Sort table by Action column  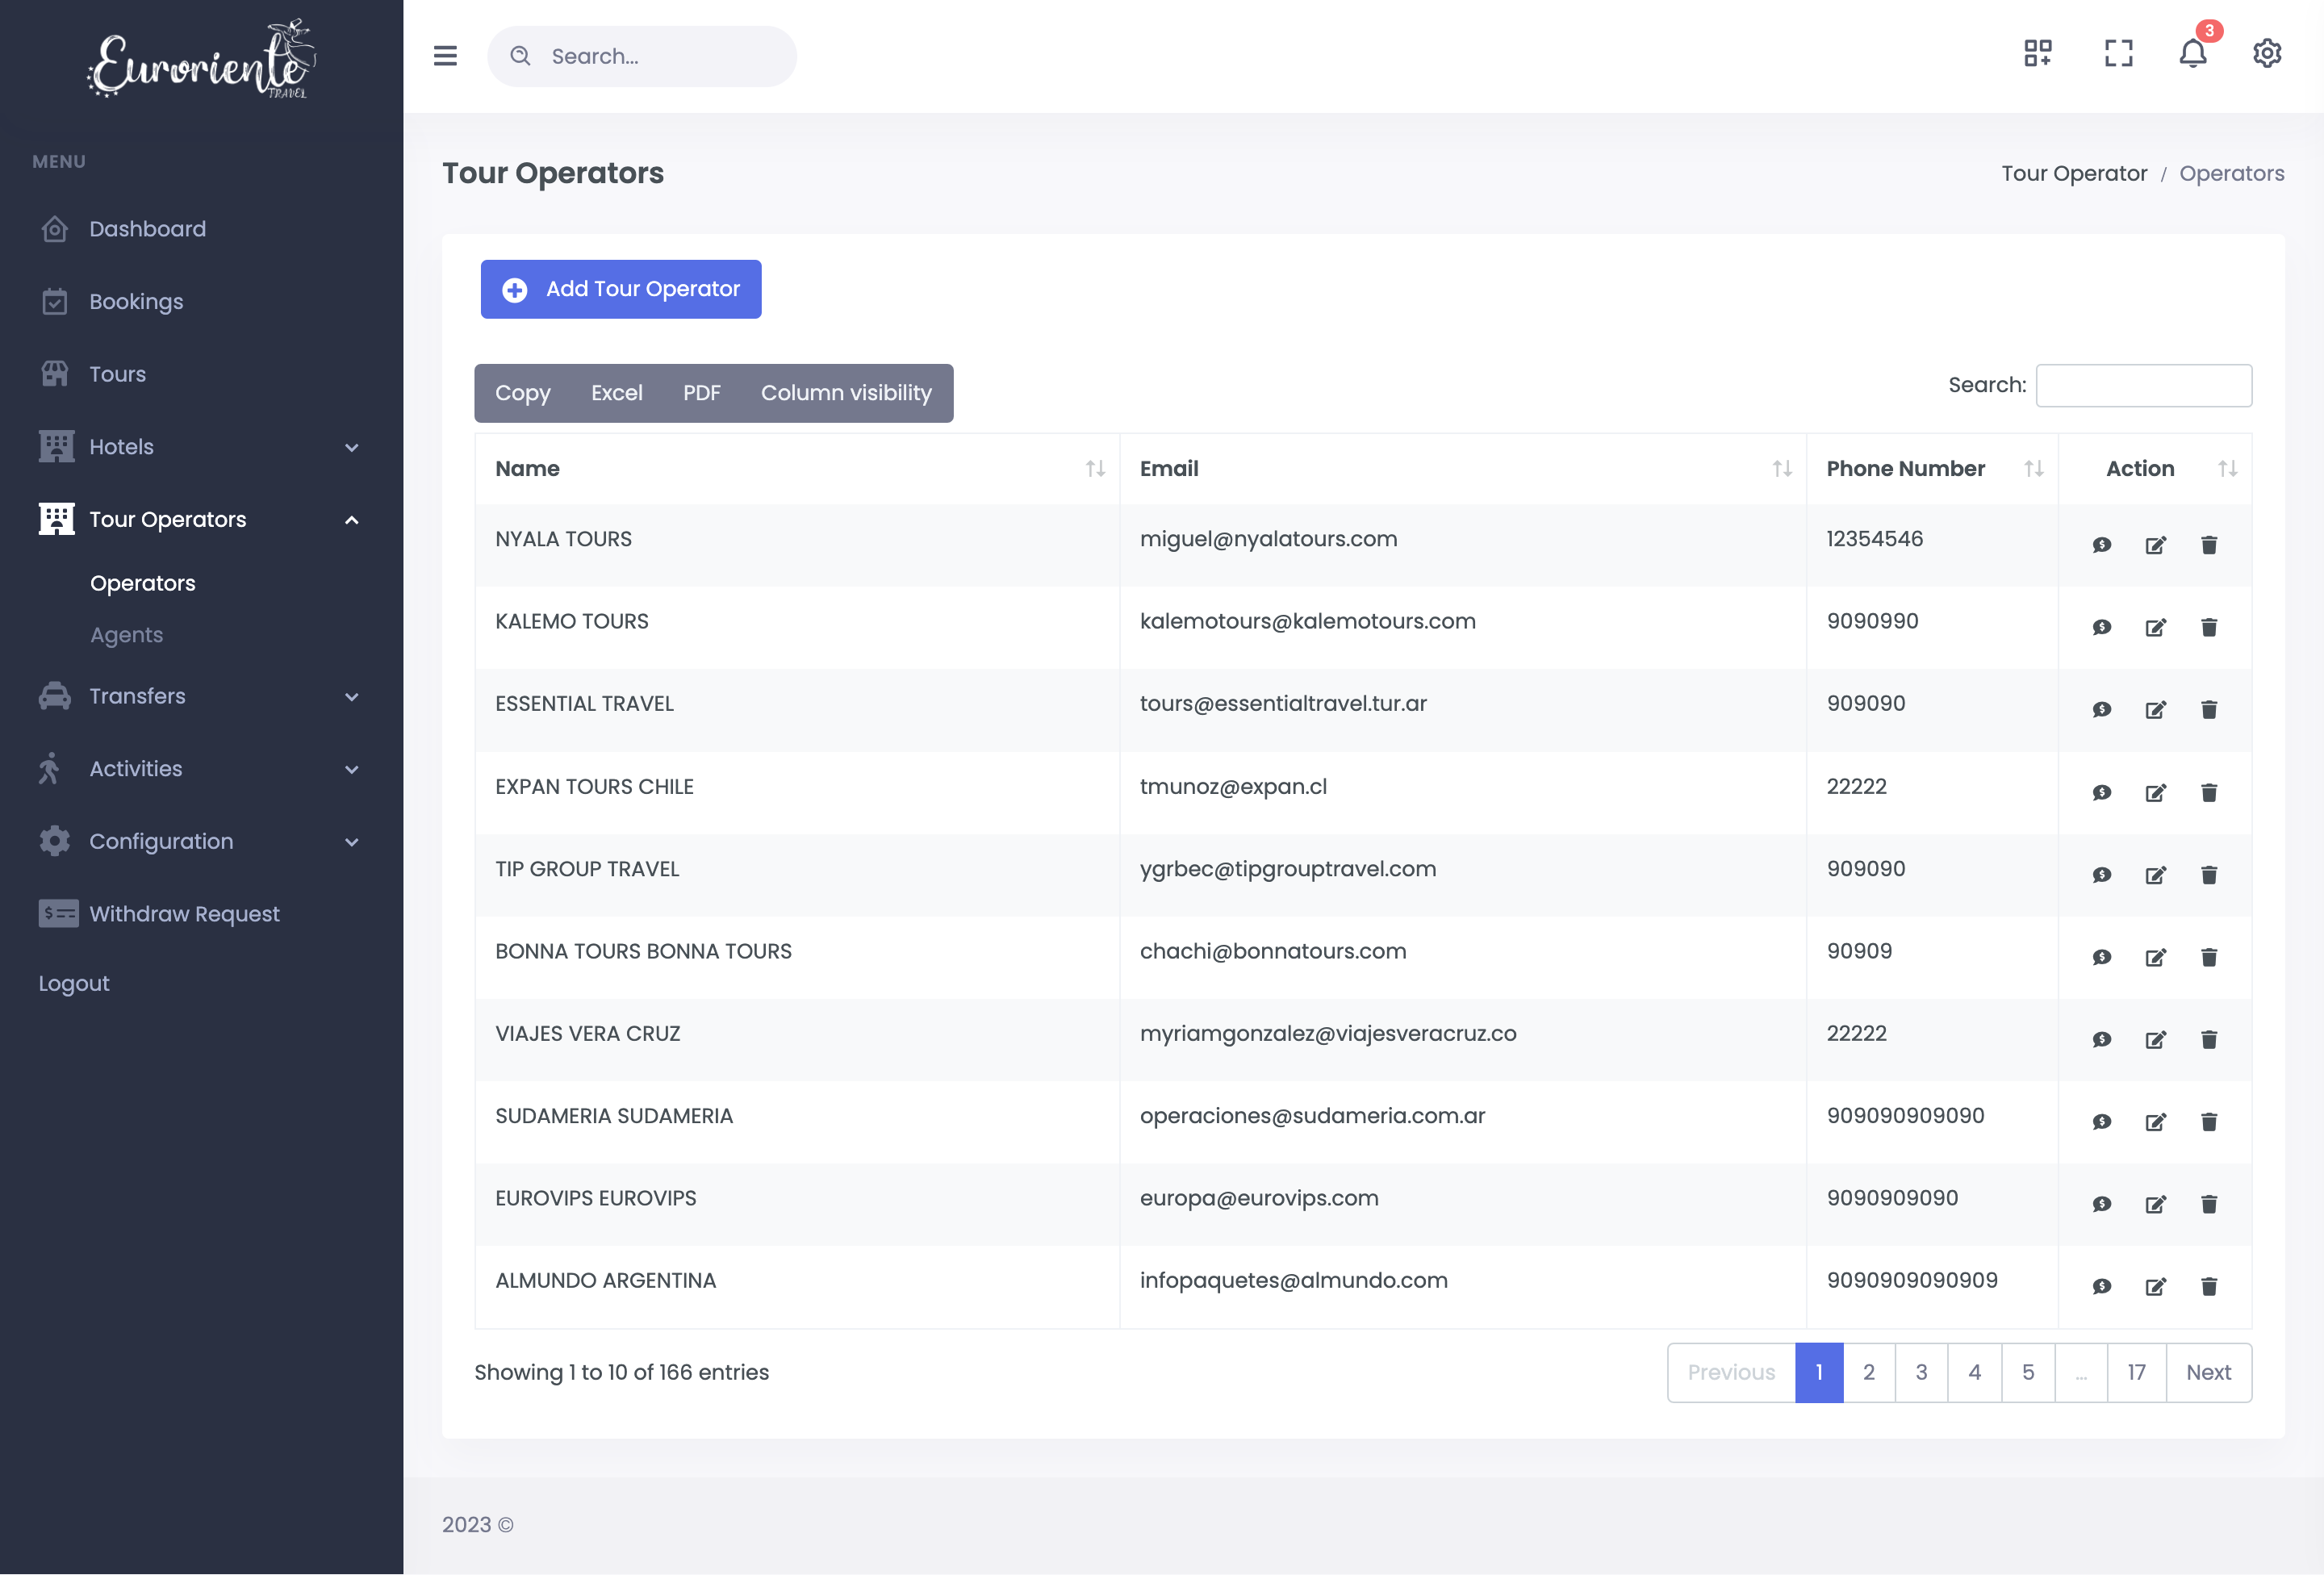(2155, 468)
